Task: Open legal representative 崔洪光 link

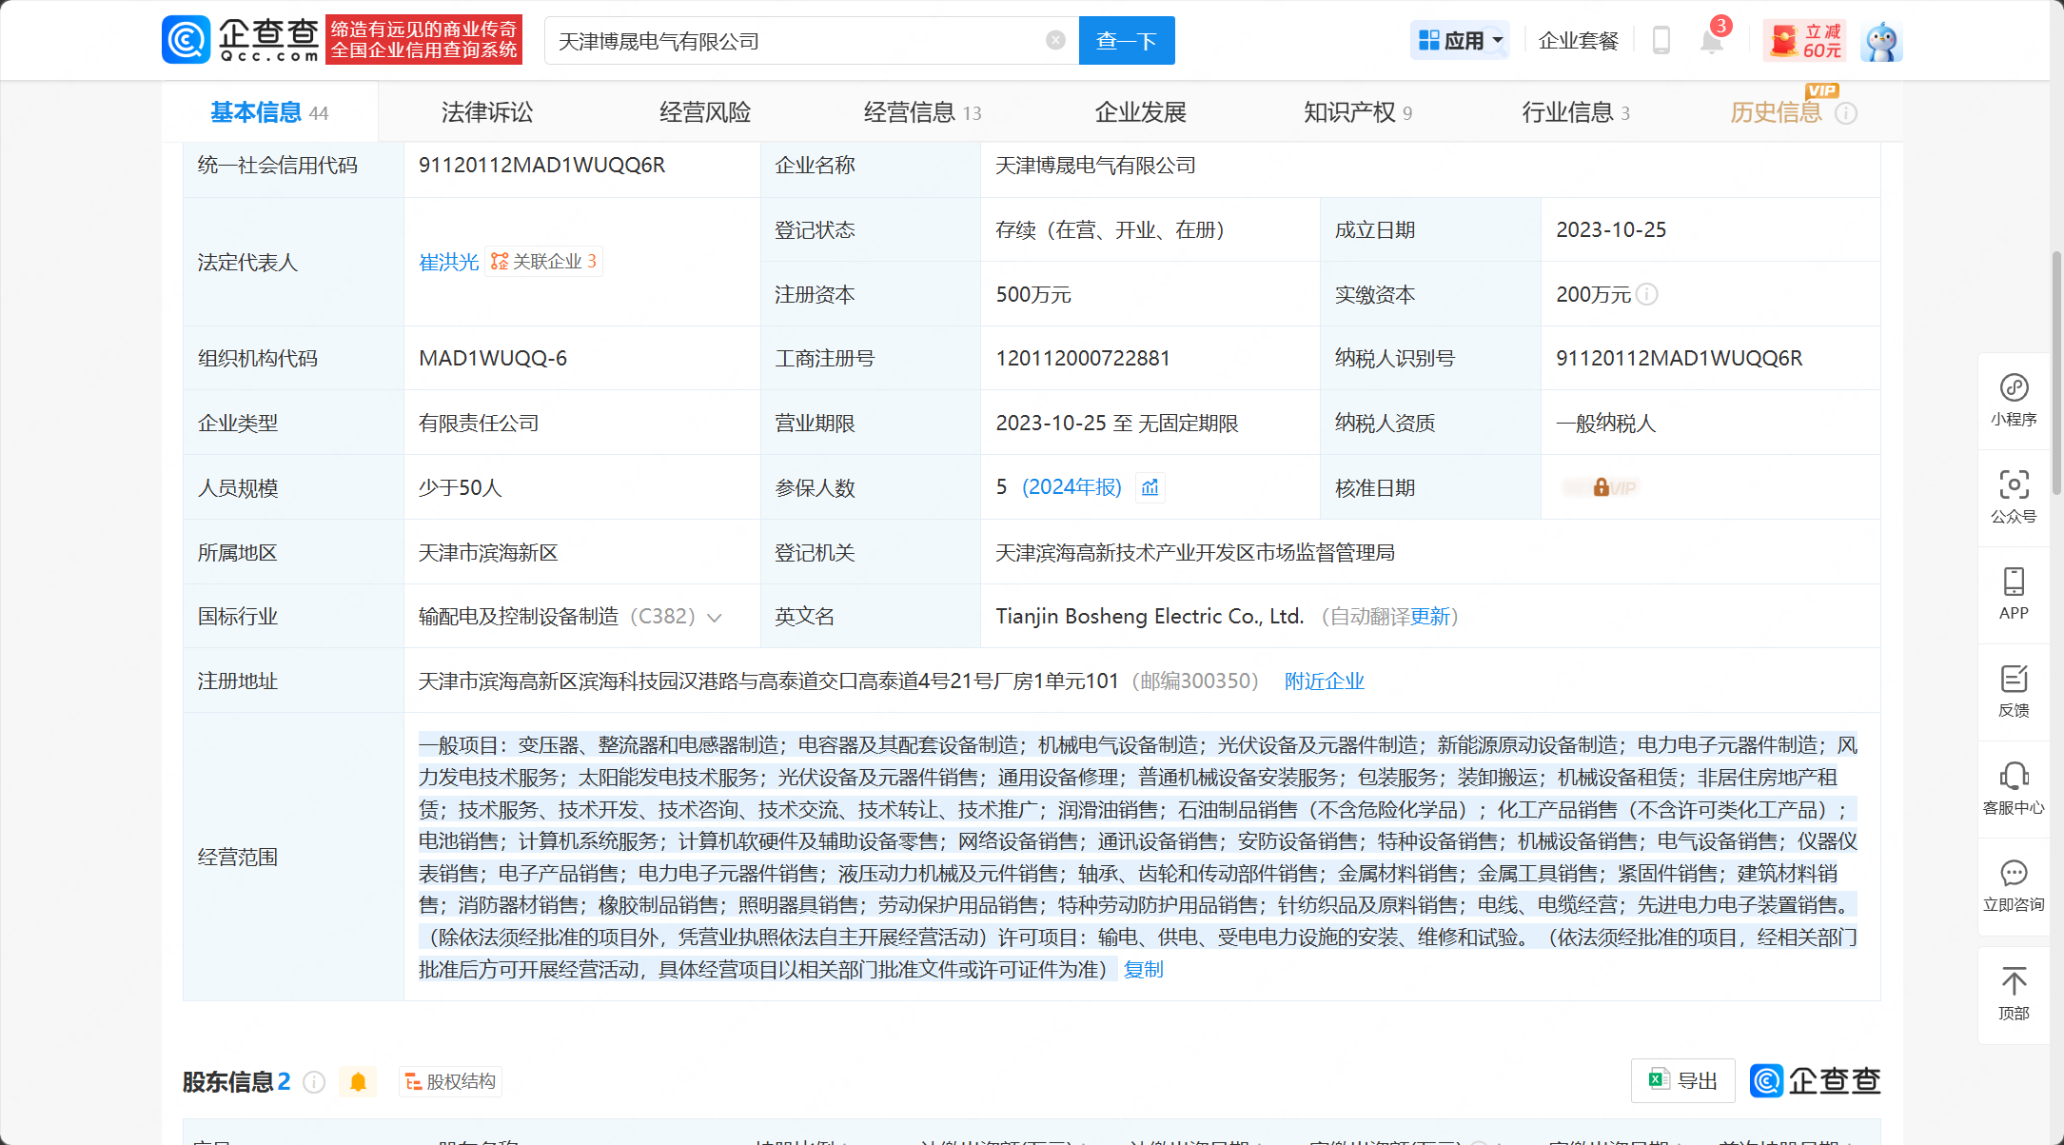Action: 448,262
